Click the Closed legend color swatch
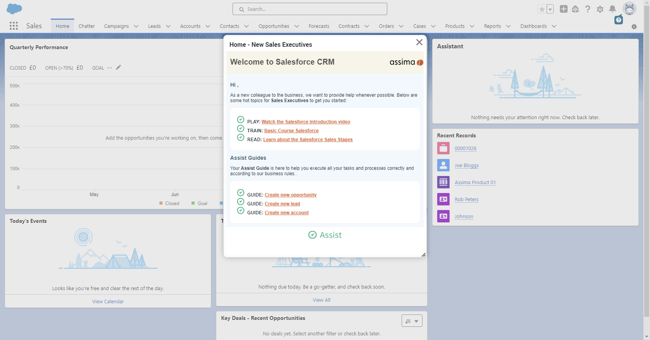Screen dimensions: 650x340 click(161, 203)
